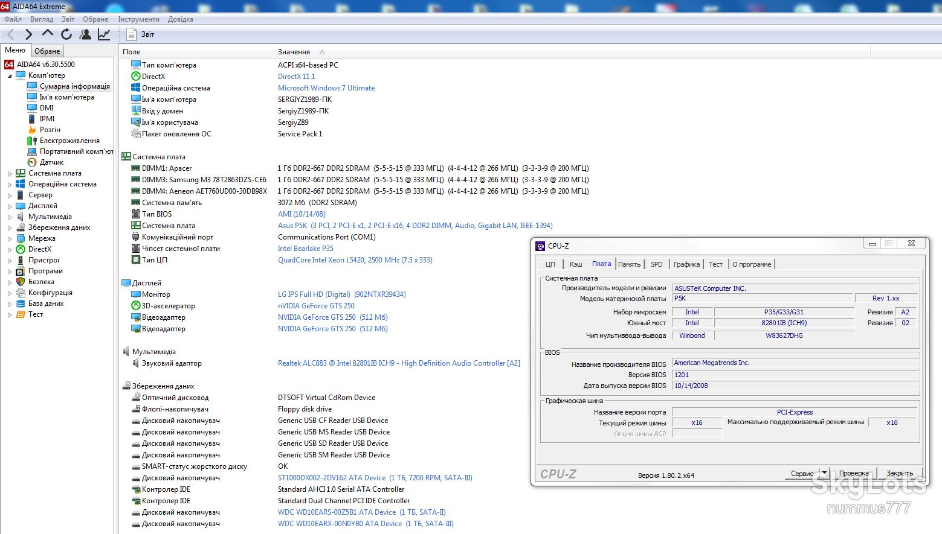Click the Refresh toolbar icon
Image resolution: width=942 pixels, height=534 pixels.
[66, 34]
